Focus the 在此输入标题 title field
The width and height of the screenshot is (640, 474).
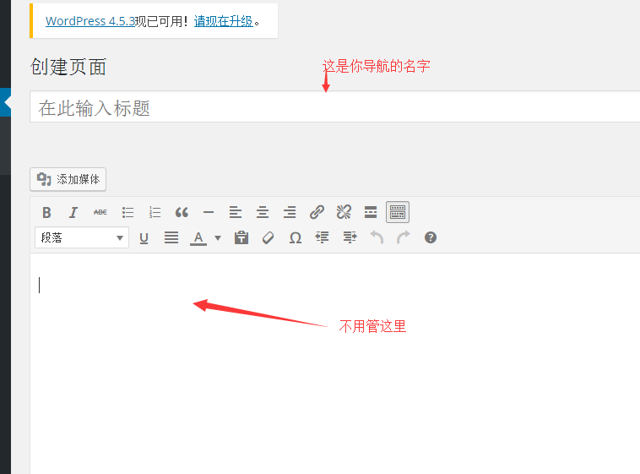tap(334, 106)
